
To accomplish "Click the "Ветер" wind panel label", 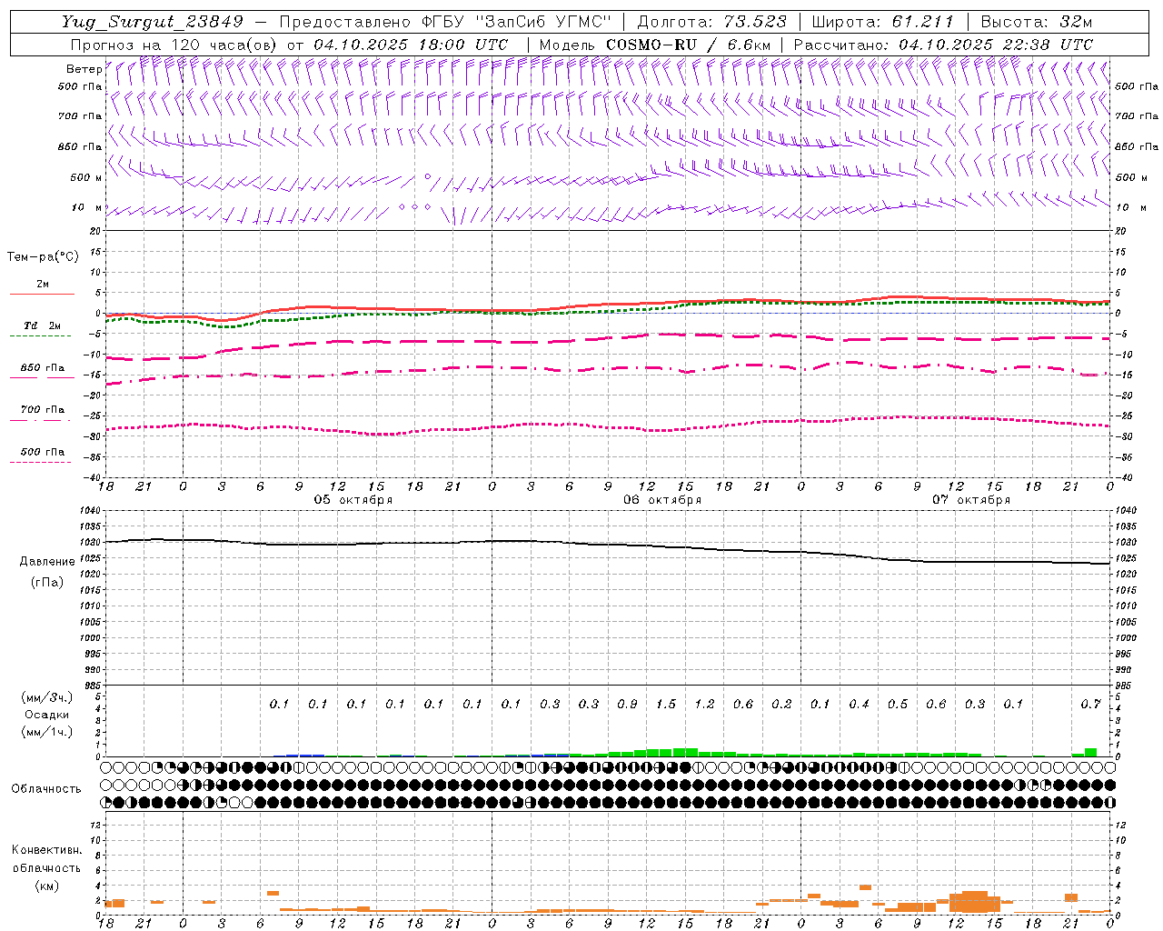I will (x=84, y=69).
